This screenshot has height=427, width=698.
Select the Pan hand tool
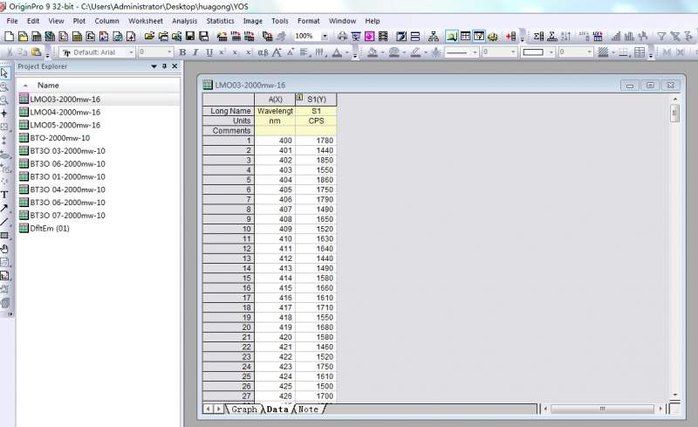coord(4,249)
